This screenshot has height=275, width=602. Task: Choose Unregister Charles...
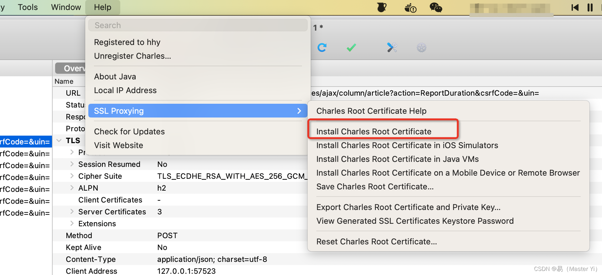tap(198, 56)
